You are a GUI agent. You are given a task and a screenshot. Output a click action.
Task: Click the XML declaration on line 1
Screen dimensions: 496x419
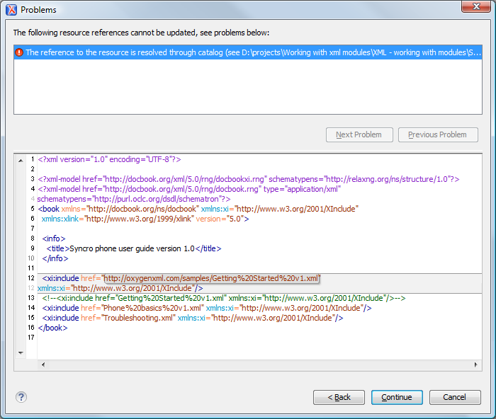pos(110,159)
